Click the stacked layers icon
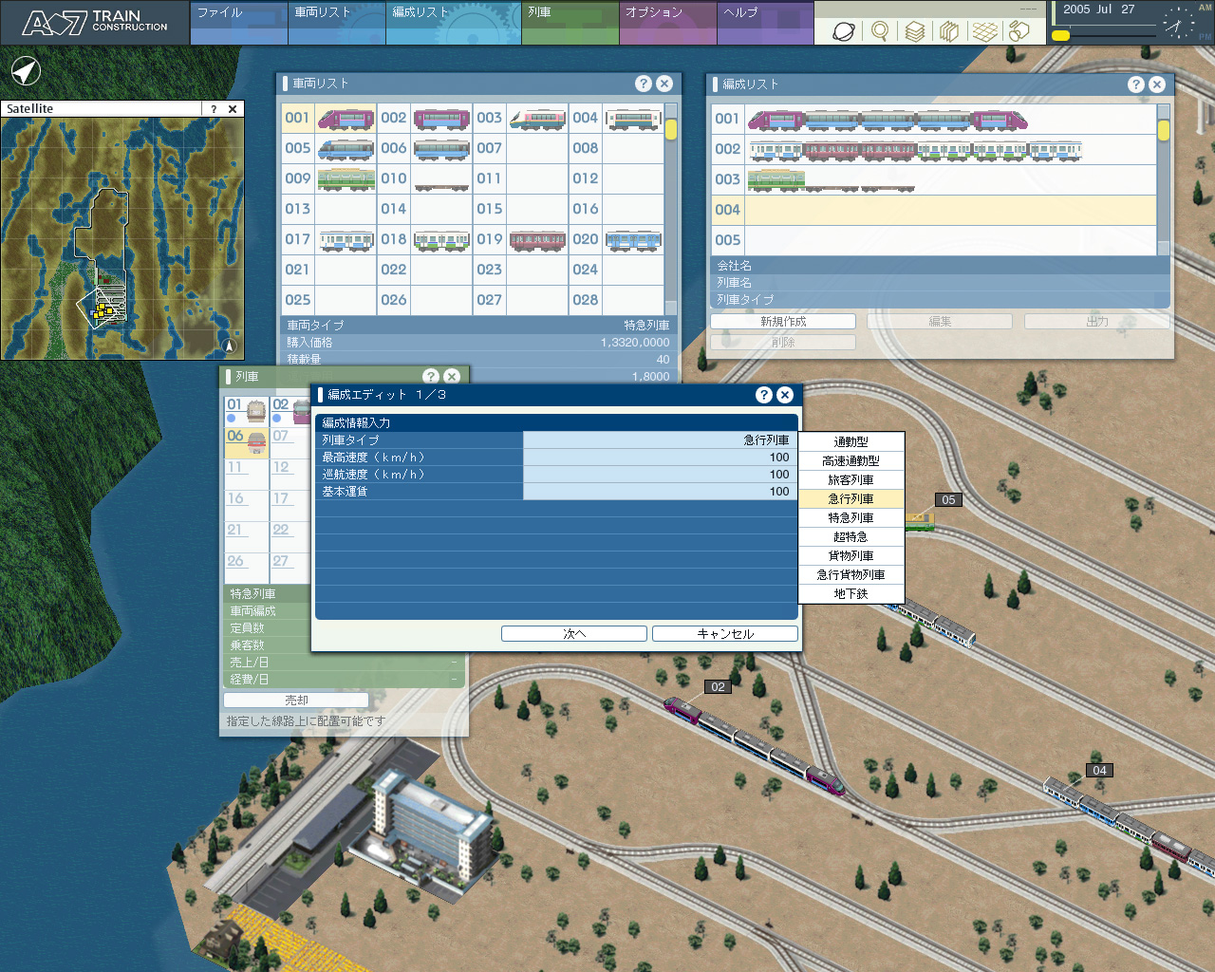Screen dimensions: 1215x972 914,31
